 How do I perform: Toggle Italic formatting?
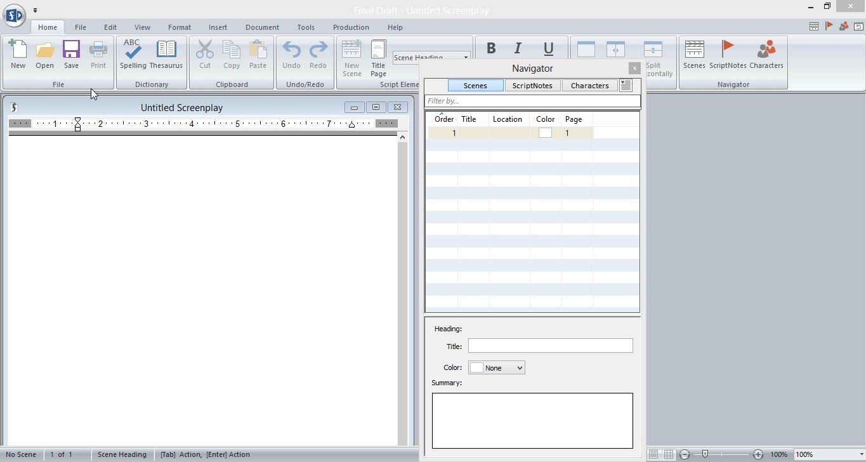[x=518, y=49]
